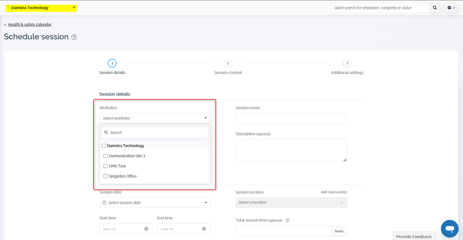
Task: Click the calendar icon in Session date field
Action: pos(104,203)
